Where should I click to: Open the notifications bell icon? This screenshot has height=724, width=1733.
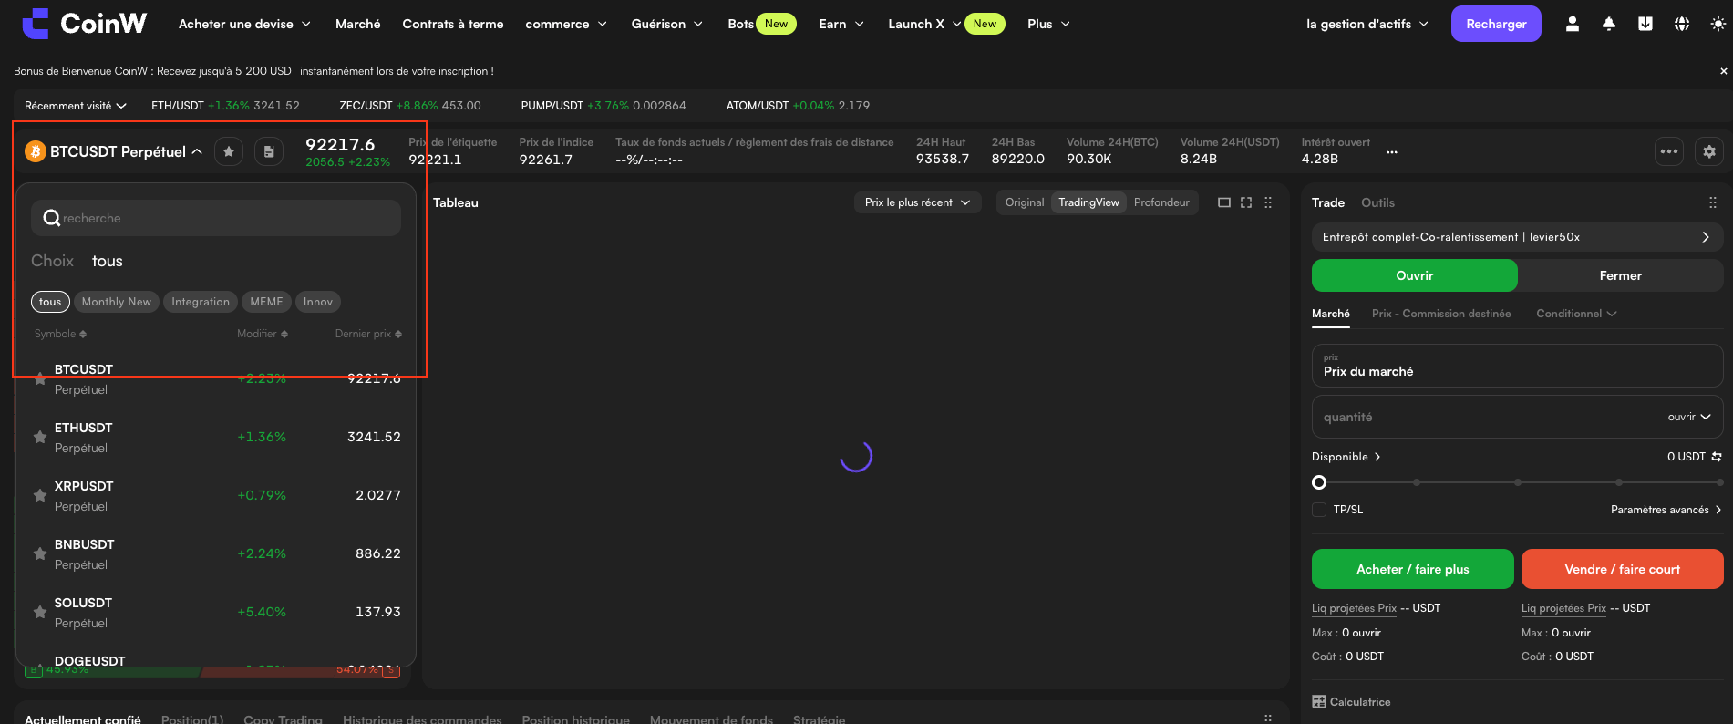(x=1609, y=24)
